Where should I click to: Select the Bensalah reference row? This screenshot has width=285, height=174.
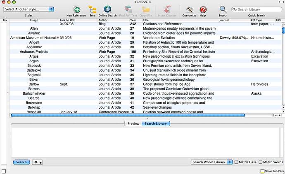145,112
